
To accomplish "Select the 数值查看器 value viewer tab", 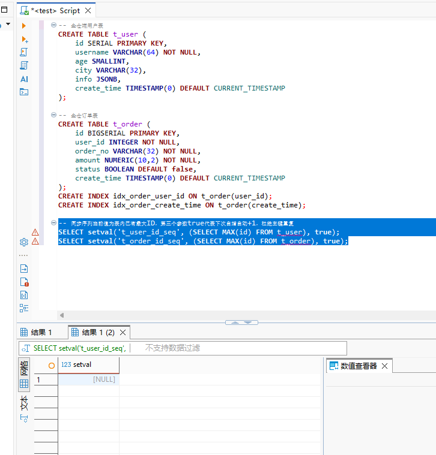I will (x=359, y=366).
